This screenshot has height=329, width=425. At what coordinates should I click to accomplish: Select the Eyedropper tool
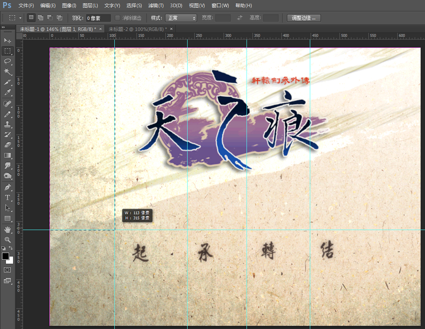[7, 93]
